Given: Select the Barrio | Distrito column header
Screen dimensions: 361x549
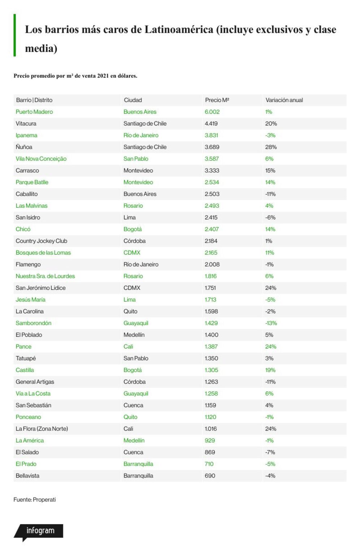Looking at the screenshot, I should tap(34, 100).
